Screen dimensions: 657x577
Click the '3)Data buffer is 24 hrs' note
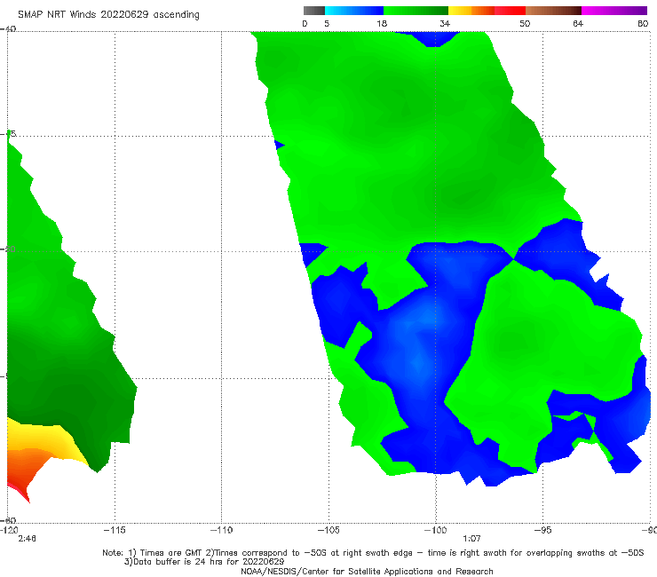(204, 562)
